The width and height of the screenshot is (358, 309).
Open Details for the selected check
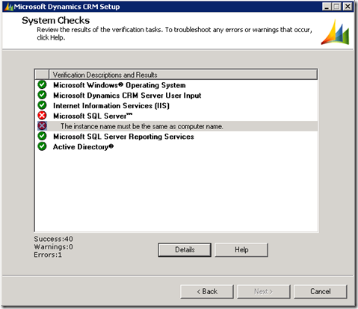click(185, 250)
